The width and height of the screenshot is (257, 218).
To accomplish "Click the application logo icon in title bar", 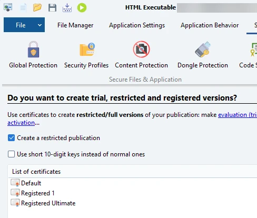I will coord(8,7).
